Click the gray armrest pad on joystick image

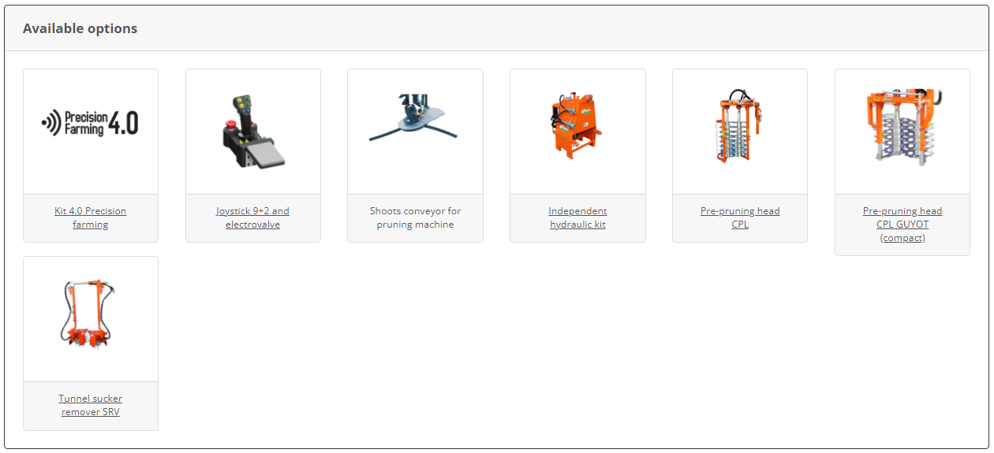tap(266, 156)
